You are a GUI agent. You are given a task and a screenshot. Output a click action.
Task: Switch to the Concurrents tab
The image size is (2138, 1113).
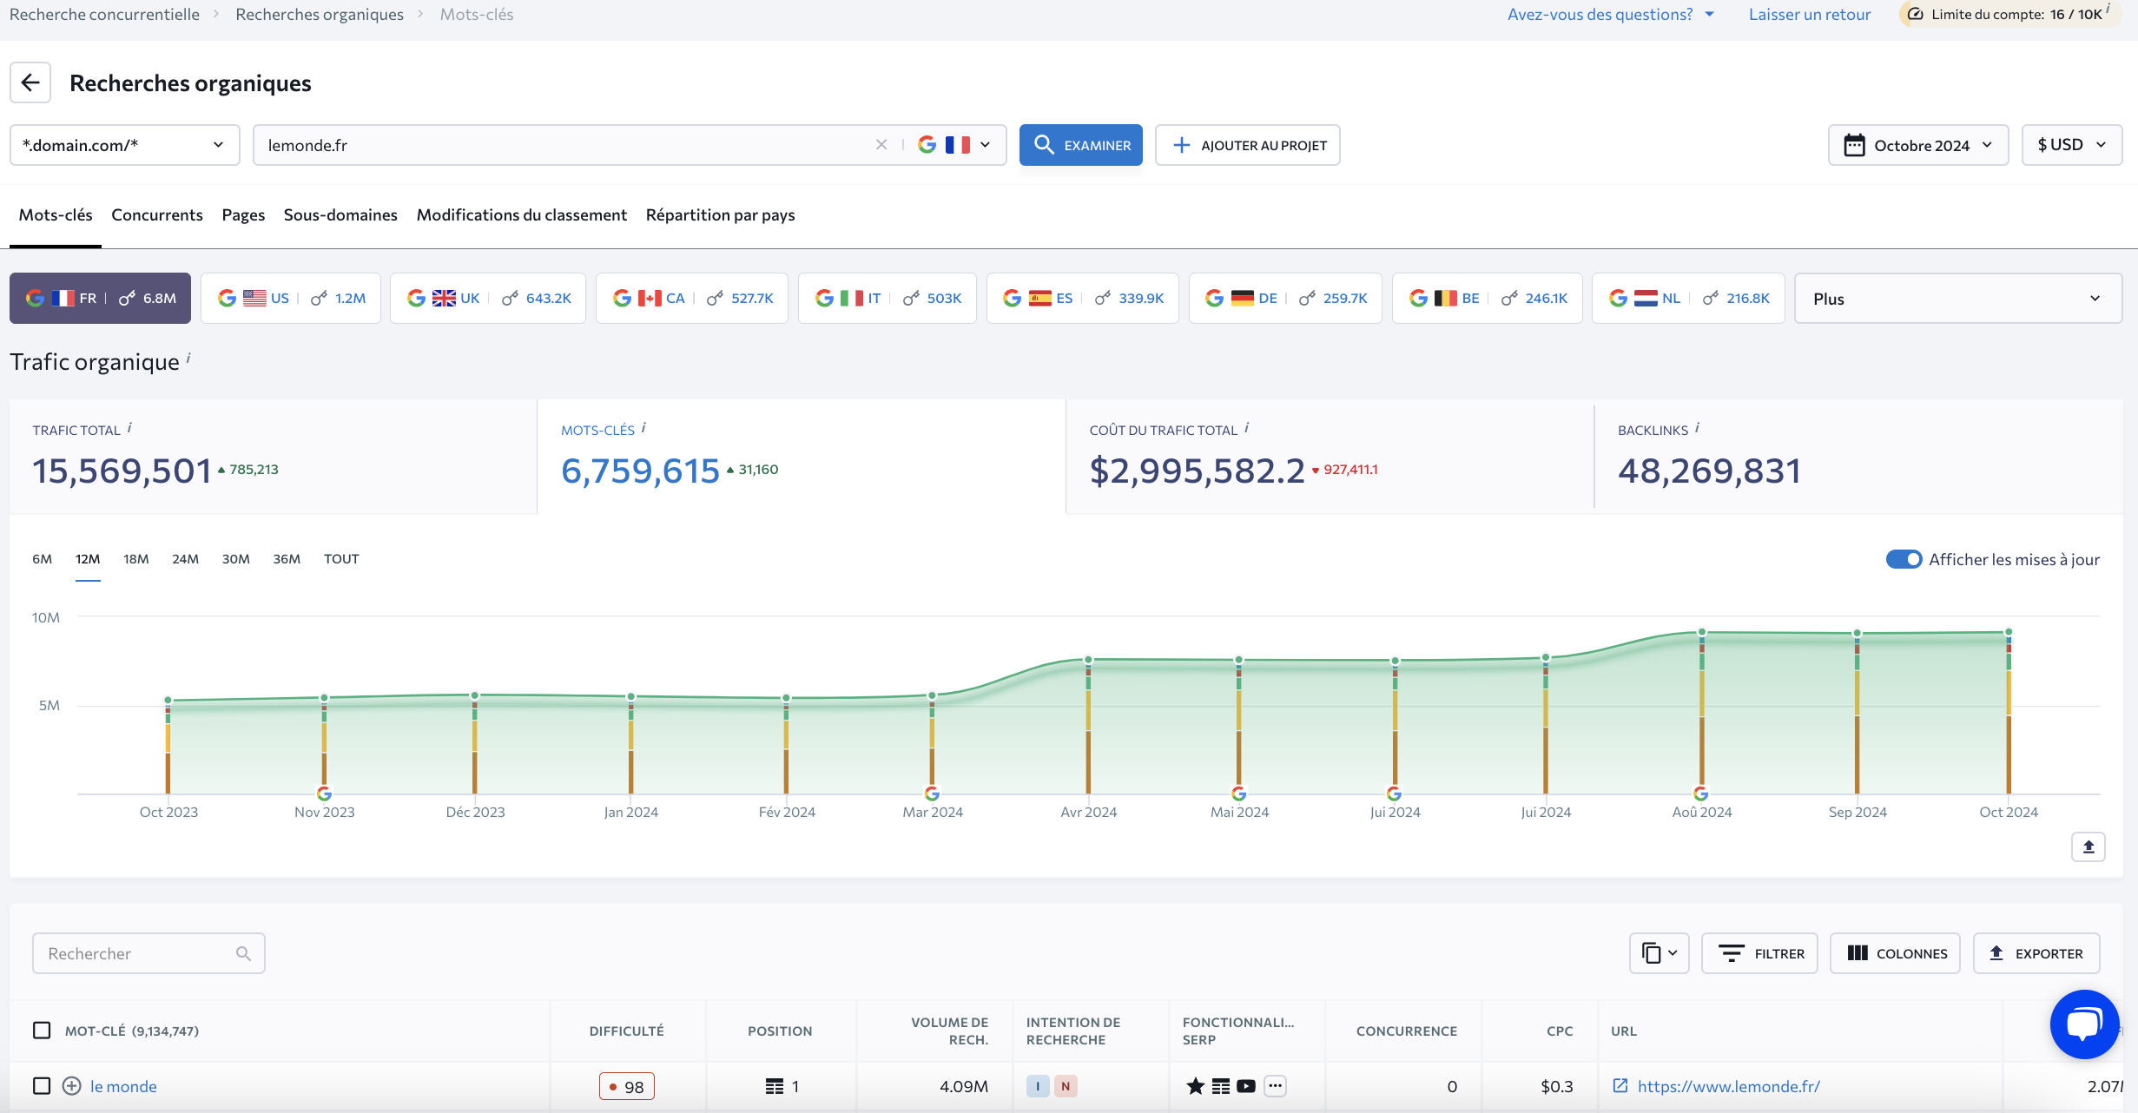point(156,214)
